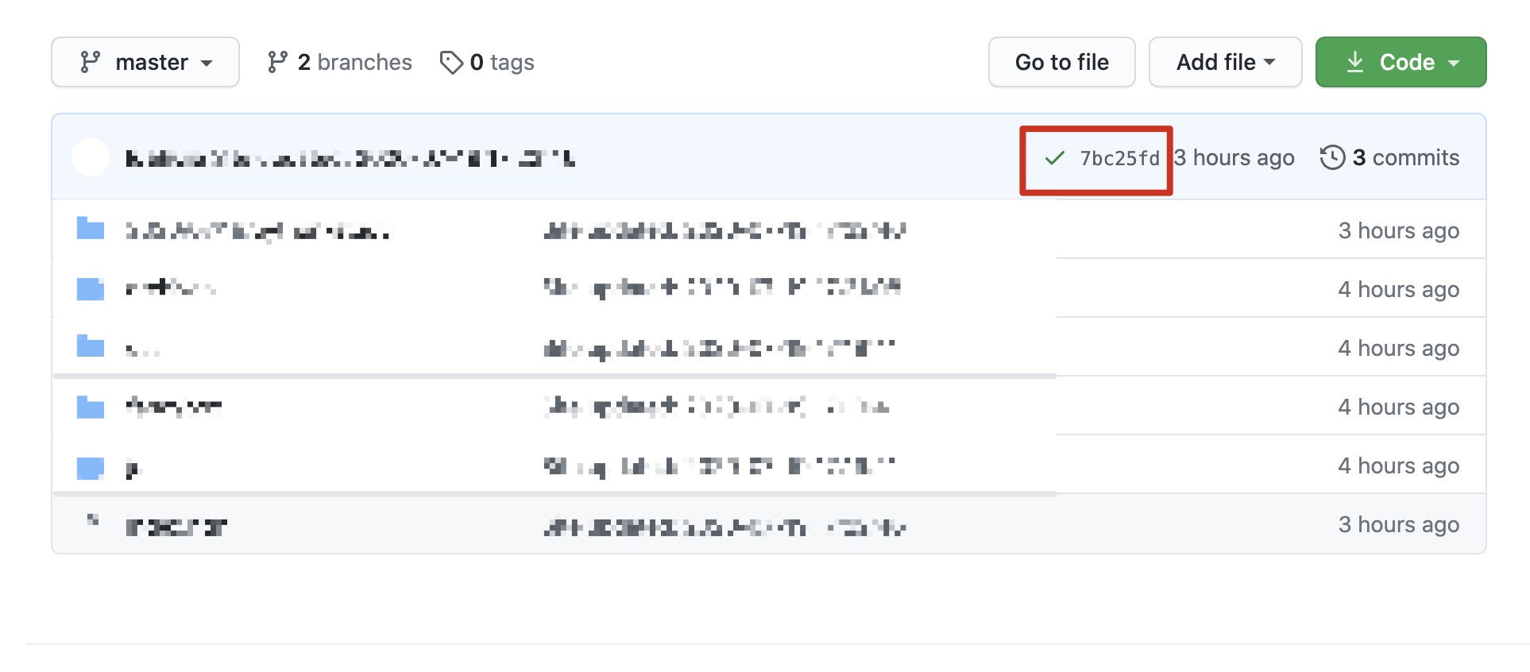
Task: Open the master branch dropdown
Action: pyautogui.click(x=145, y=62)
